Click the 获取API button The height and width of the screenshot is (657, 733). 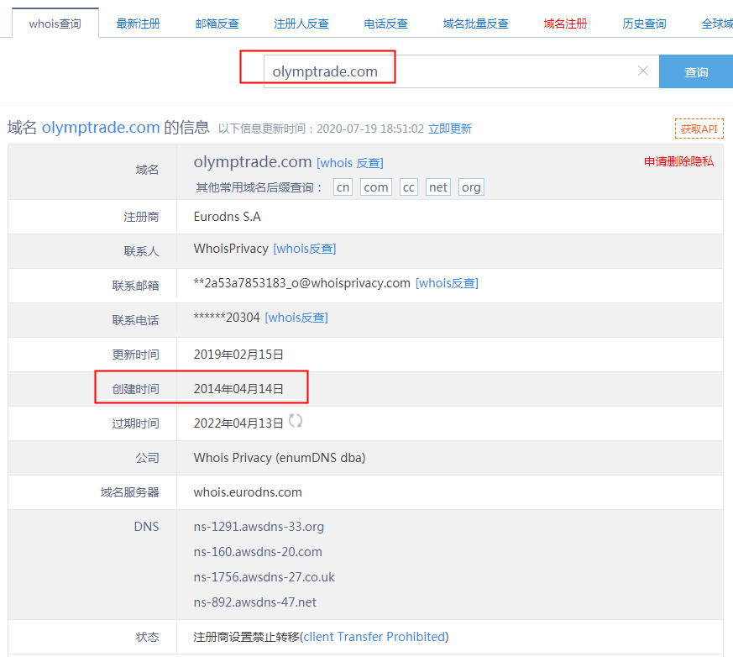click(x=699, y=129)
